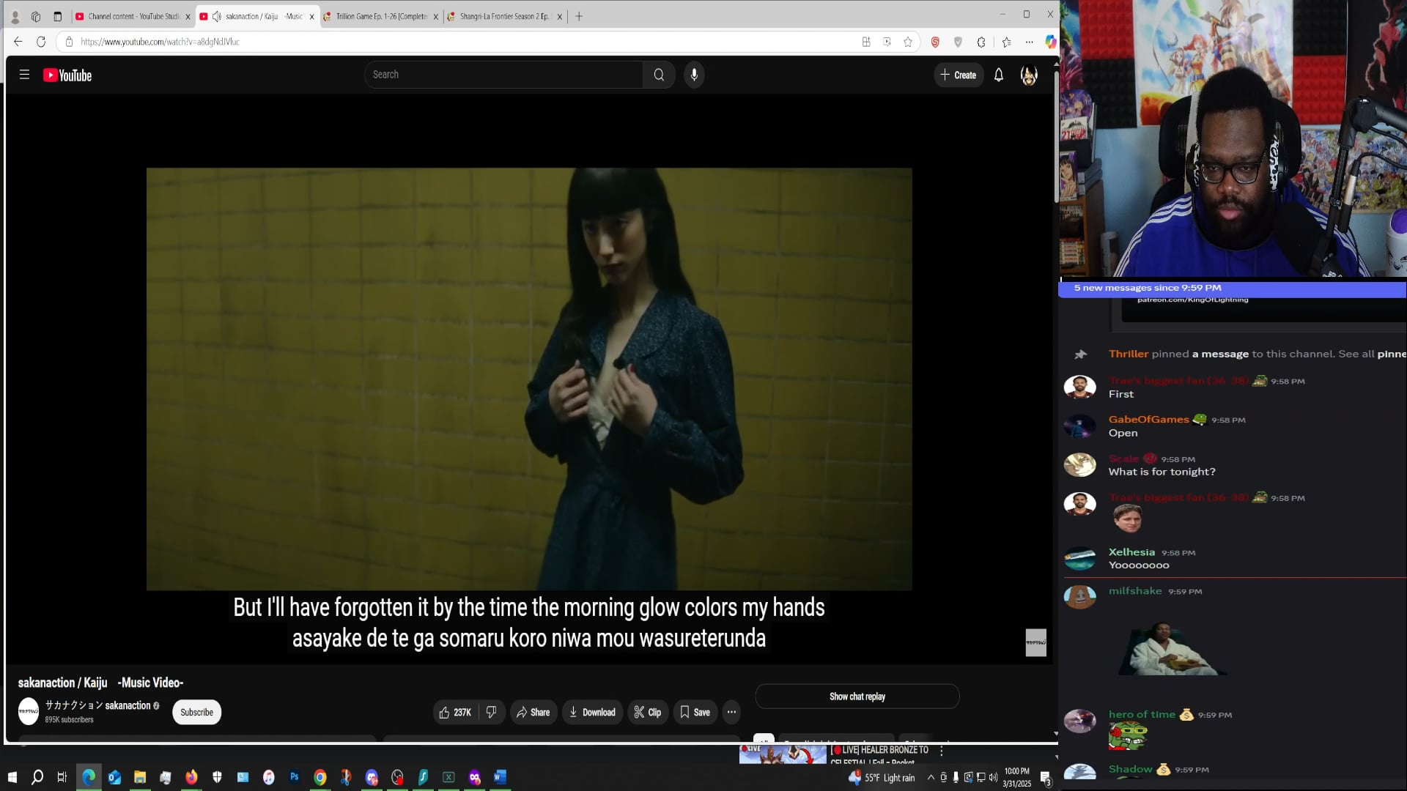Open the YouTube guide hamburger menu

point(24,75)
